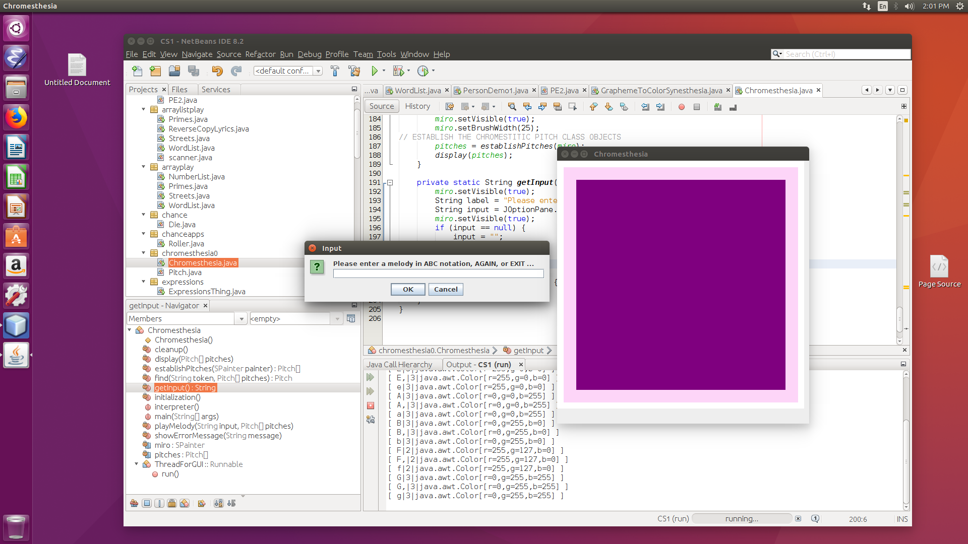The image size is (968, 544).
Task: Switch to GraphemeToColorSynesthesia.java tab
Action: click(660, 91)
